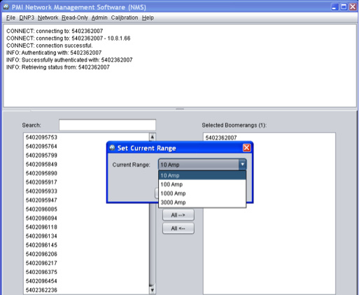
Task: Click log line with IP 10.8.1.66
Action: pos(69,39)
